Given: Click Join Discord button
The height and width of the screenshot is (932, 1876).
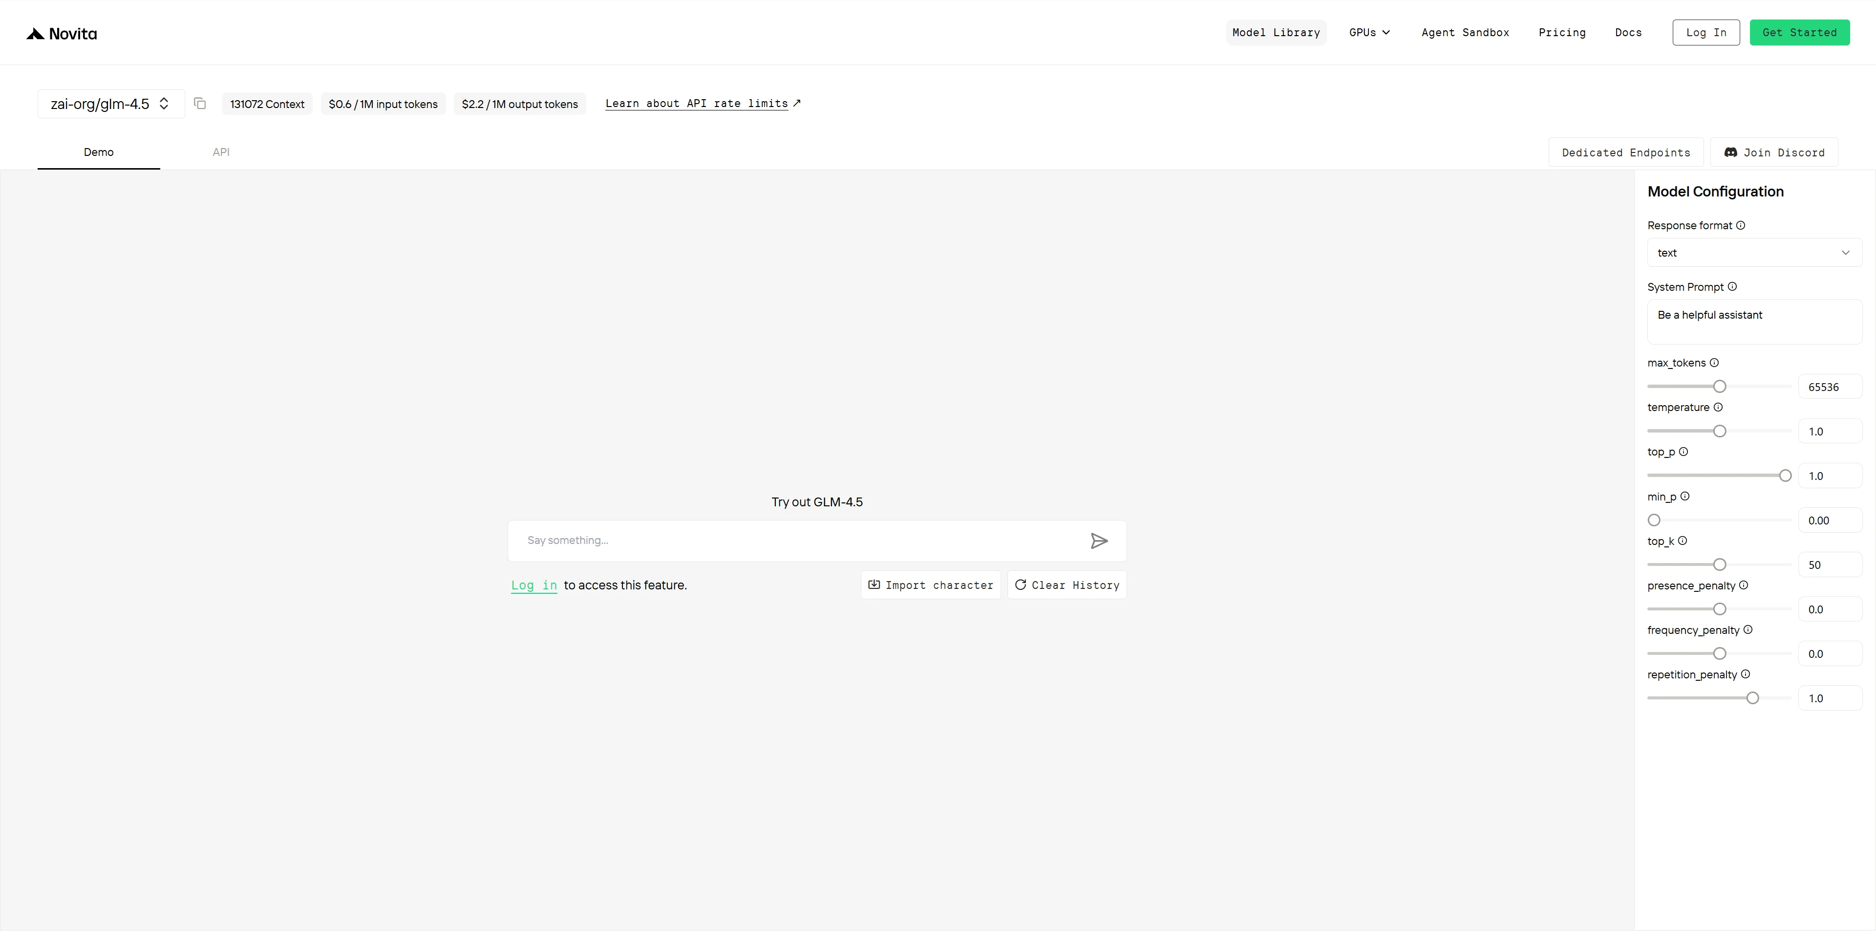Looking at the screenshot, I should [1774, 152].
